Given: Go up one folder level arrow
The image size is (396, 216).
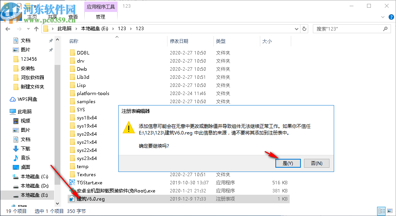Looking at the screenshot, I should point(36,29).
